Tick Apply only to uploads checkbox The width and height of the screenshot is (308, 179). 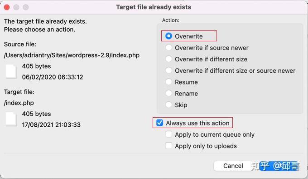click(x=168, y=146)
